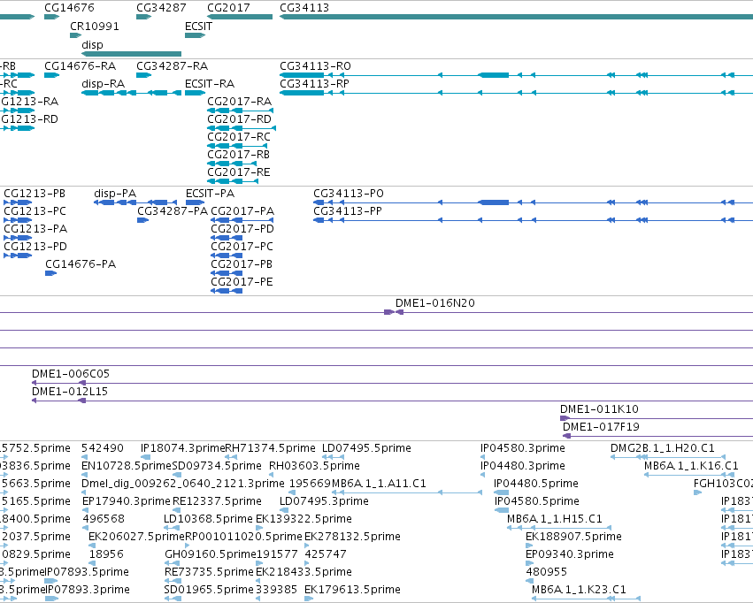Select EST label 496568

104,519
